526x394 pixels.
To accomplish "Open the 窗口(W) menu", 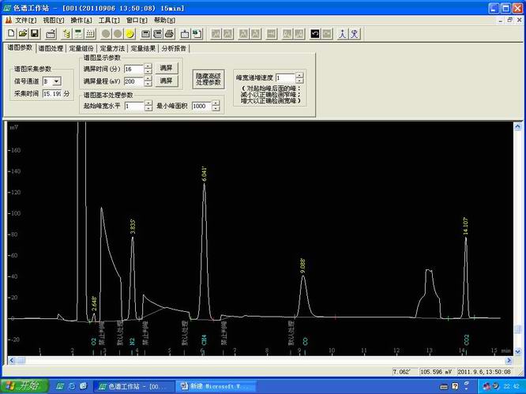I will coord(137,21).
